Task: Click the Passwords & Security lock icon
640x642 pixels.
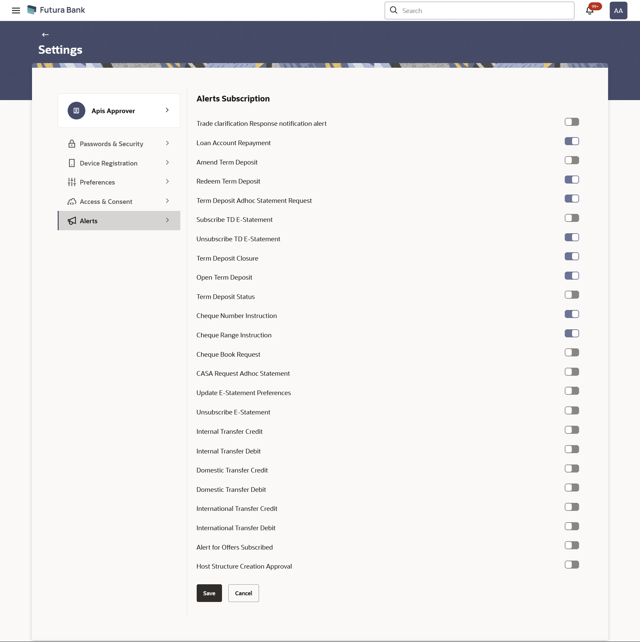Action: pos(72,144)
